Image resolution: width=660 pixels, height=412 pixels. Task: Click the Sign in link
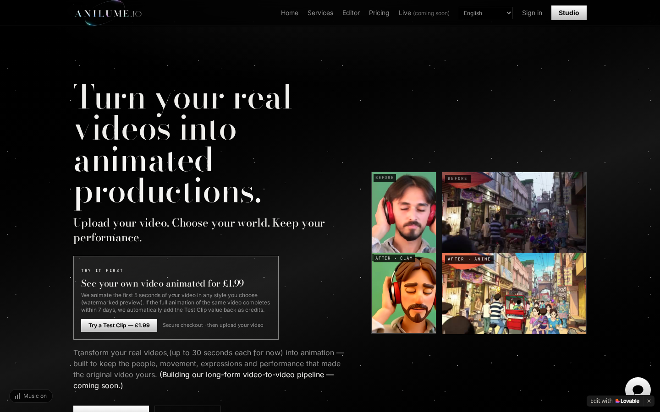point(532,13)
